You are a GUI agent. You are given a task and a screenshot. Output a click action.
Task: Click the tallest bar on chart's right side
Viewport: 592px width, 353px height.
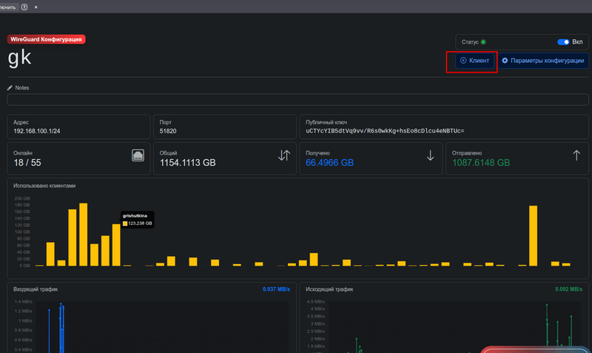tap(533, 235)
